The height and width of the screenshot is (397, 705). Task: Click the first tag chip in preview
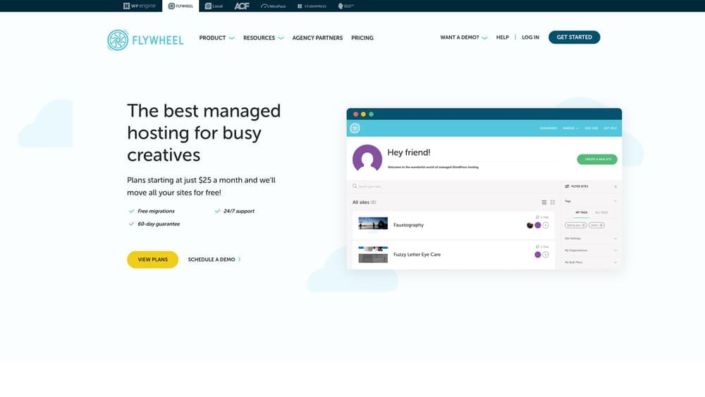[575, 225]
